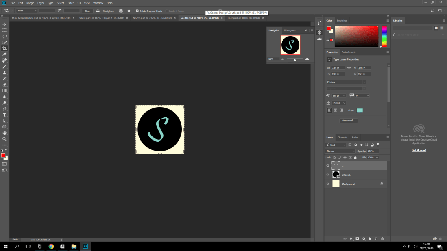Activate the Hand tool
Screen dimensions: 447x251
pos(4,133)
